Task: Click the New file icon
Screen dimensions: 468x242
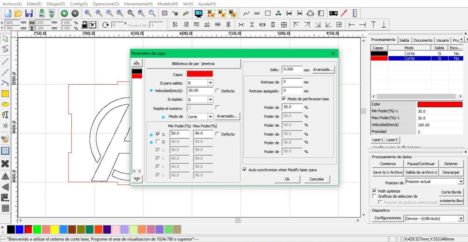Action: click(8, 14)
